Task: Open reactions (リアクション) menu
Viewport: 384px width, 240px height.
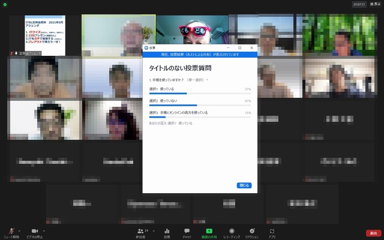Action: (x=252, y=232)
